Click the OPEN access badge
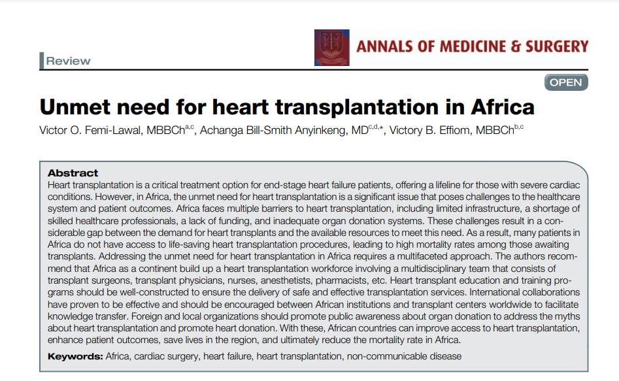Viewport: 619px width, 381px height. [566, 82]
